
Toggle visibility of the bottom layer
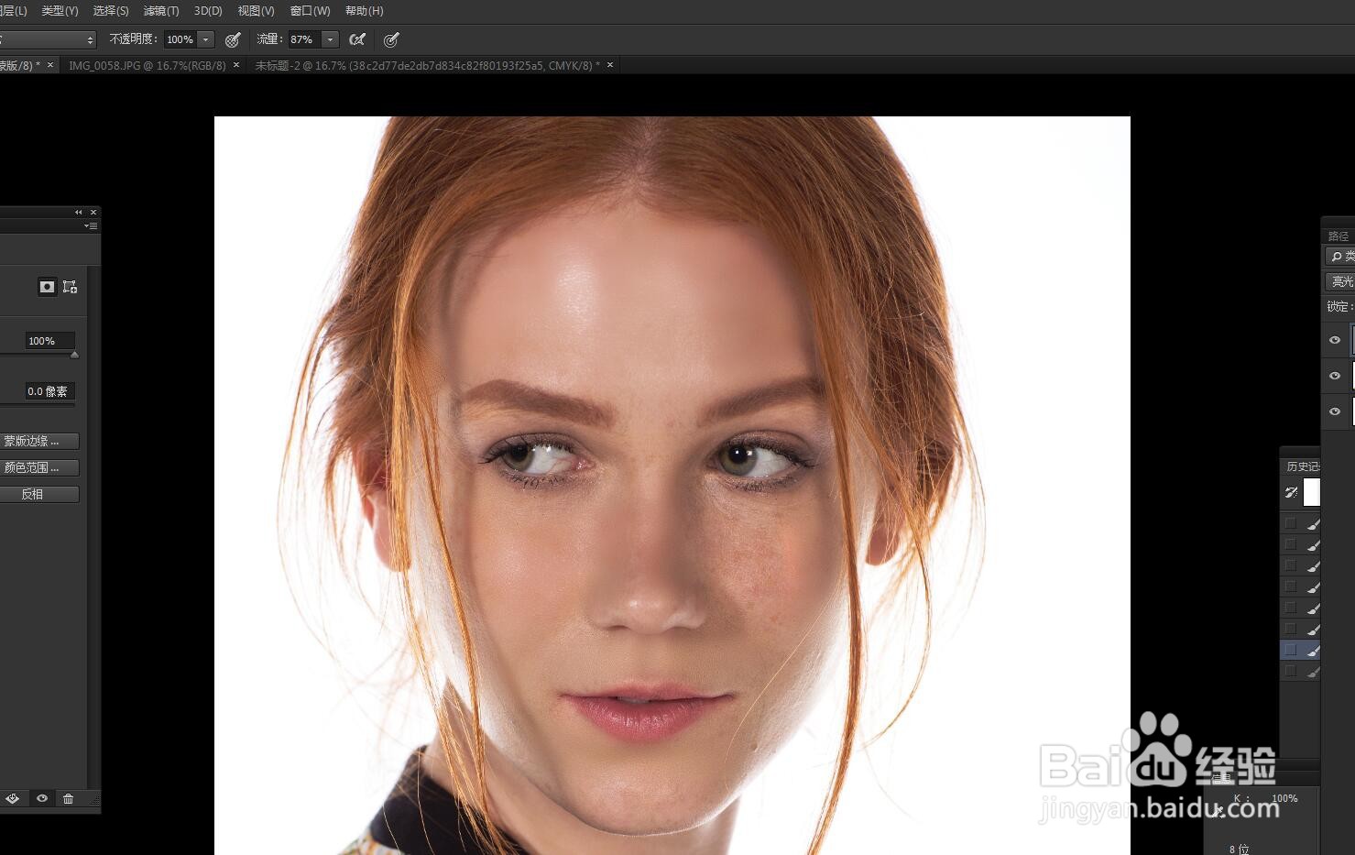(x=1335, y=411)
